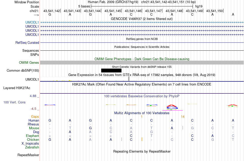Click the Scale label
Image resolution: width=244 pixels, height=161 pixels.
pyautogui.click(x=35, y=6)
